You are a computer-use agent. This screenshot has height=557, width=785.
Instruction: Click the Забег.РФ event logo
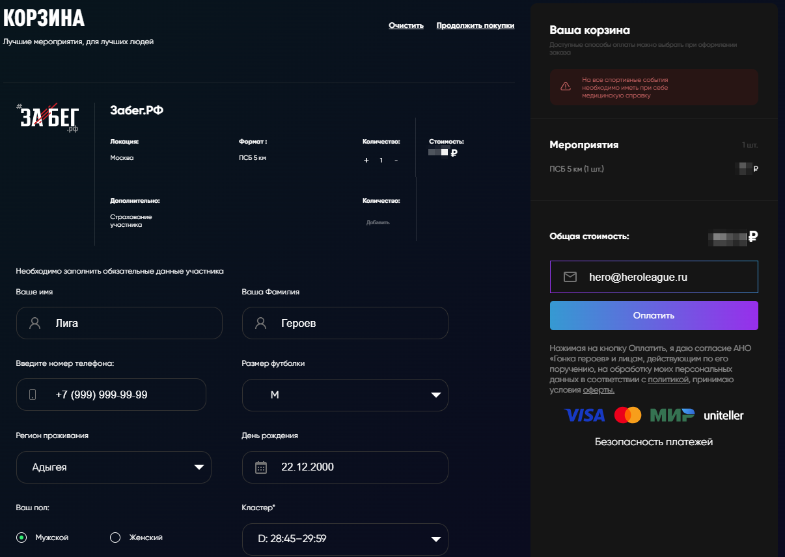click(x=49, y=118)
